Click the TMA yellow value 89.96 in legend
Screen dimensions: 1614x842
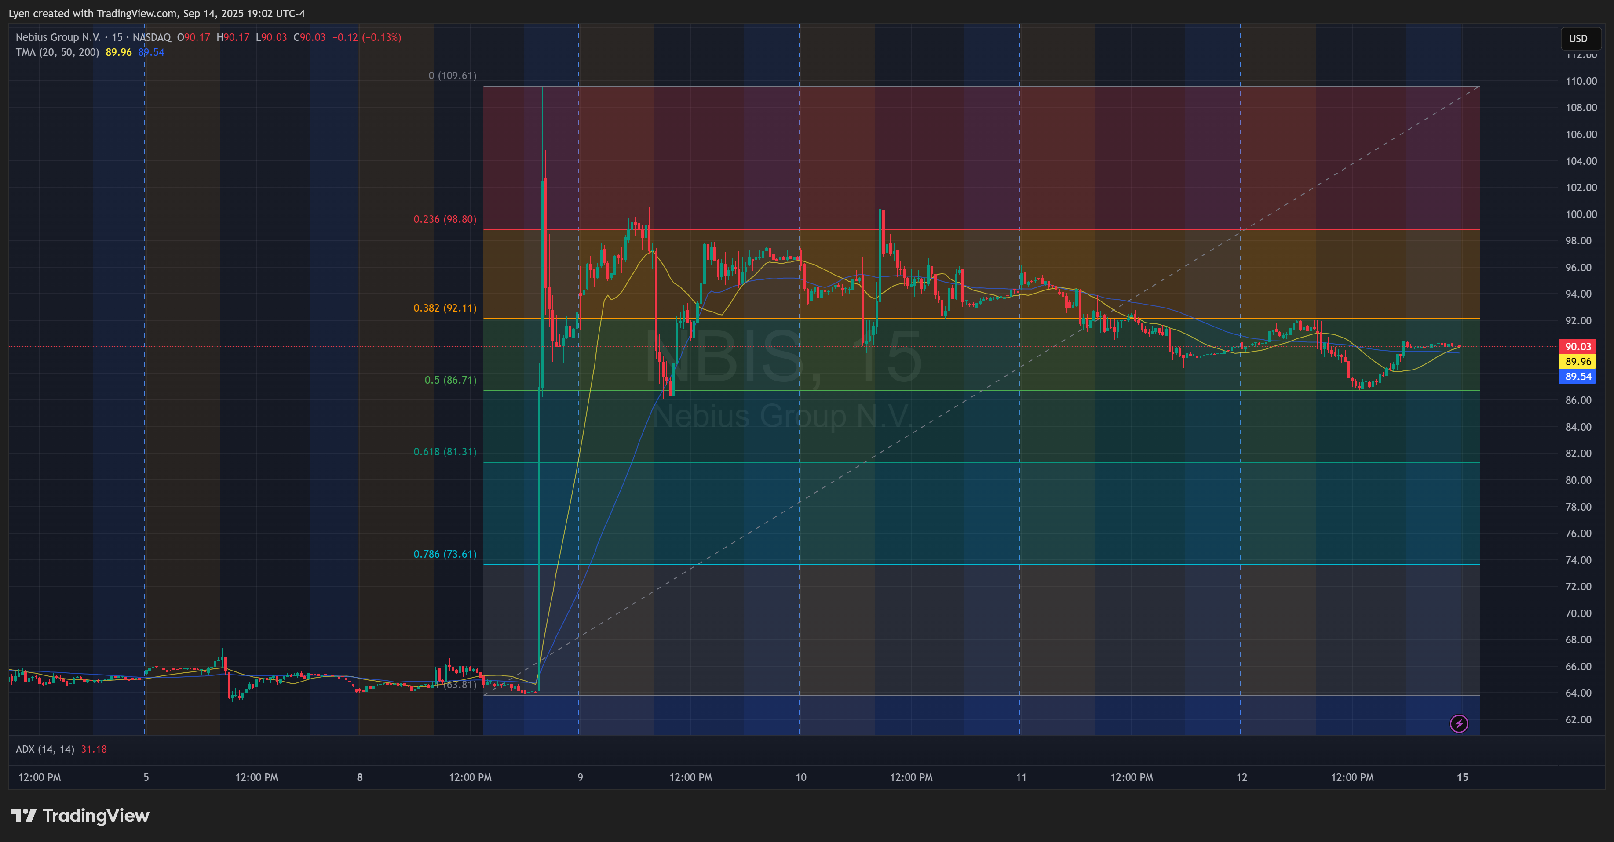[x=118, y=53]
